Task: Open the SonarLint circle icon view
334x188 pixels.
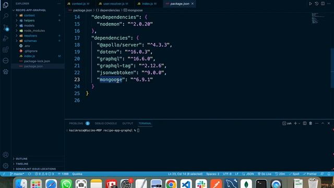Action: [6, 61]
